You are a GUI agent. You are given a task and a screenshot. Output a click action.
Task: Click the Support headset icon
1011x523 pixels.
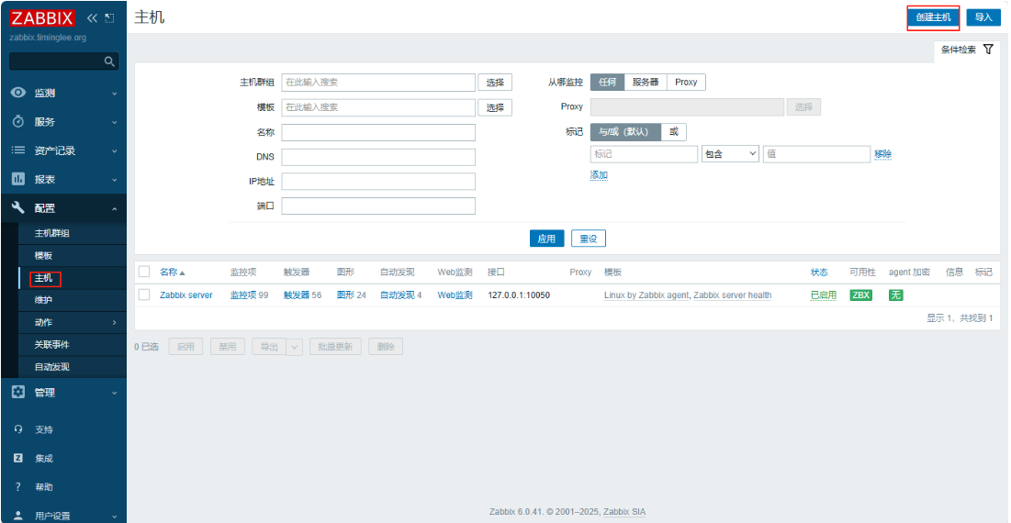point(18,429)
